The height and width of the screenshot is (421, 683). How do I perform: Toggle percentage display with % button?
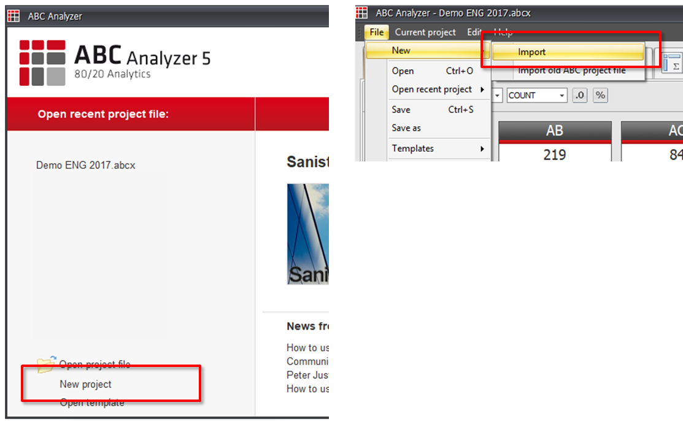(x=600, y=95)
